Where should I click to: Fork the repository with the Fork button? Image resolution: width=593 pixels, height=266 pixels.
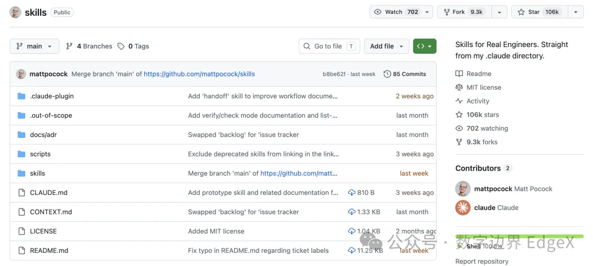pyautogui.click(x=465, y=12)
